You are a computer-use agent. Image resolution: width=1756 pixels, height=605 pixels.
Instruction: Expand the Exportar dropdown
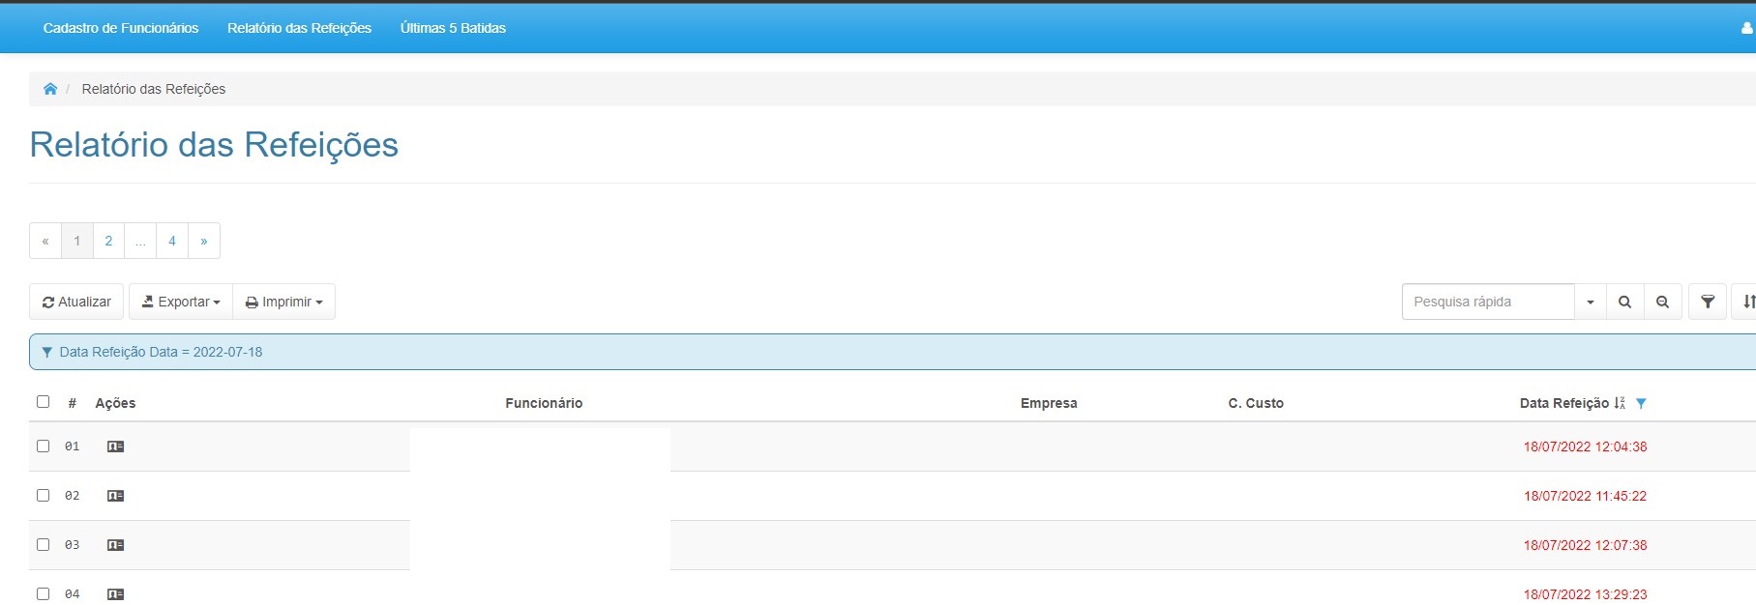point(181,302)
